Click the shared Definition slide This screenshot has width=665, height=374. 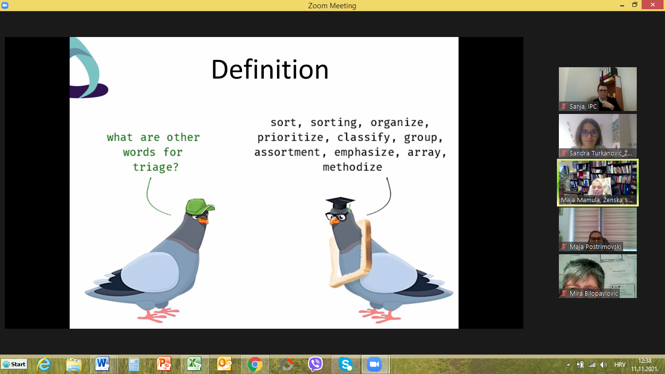pyautogui.click(x=264, y=183)
